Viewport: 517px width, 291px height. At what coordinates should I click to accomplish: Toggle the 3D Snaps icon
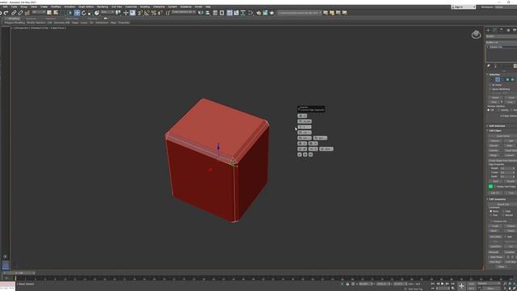click(x=140, y=13)
